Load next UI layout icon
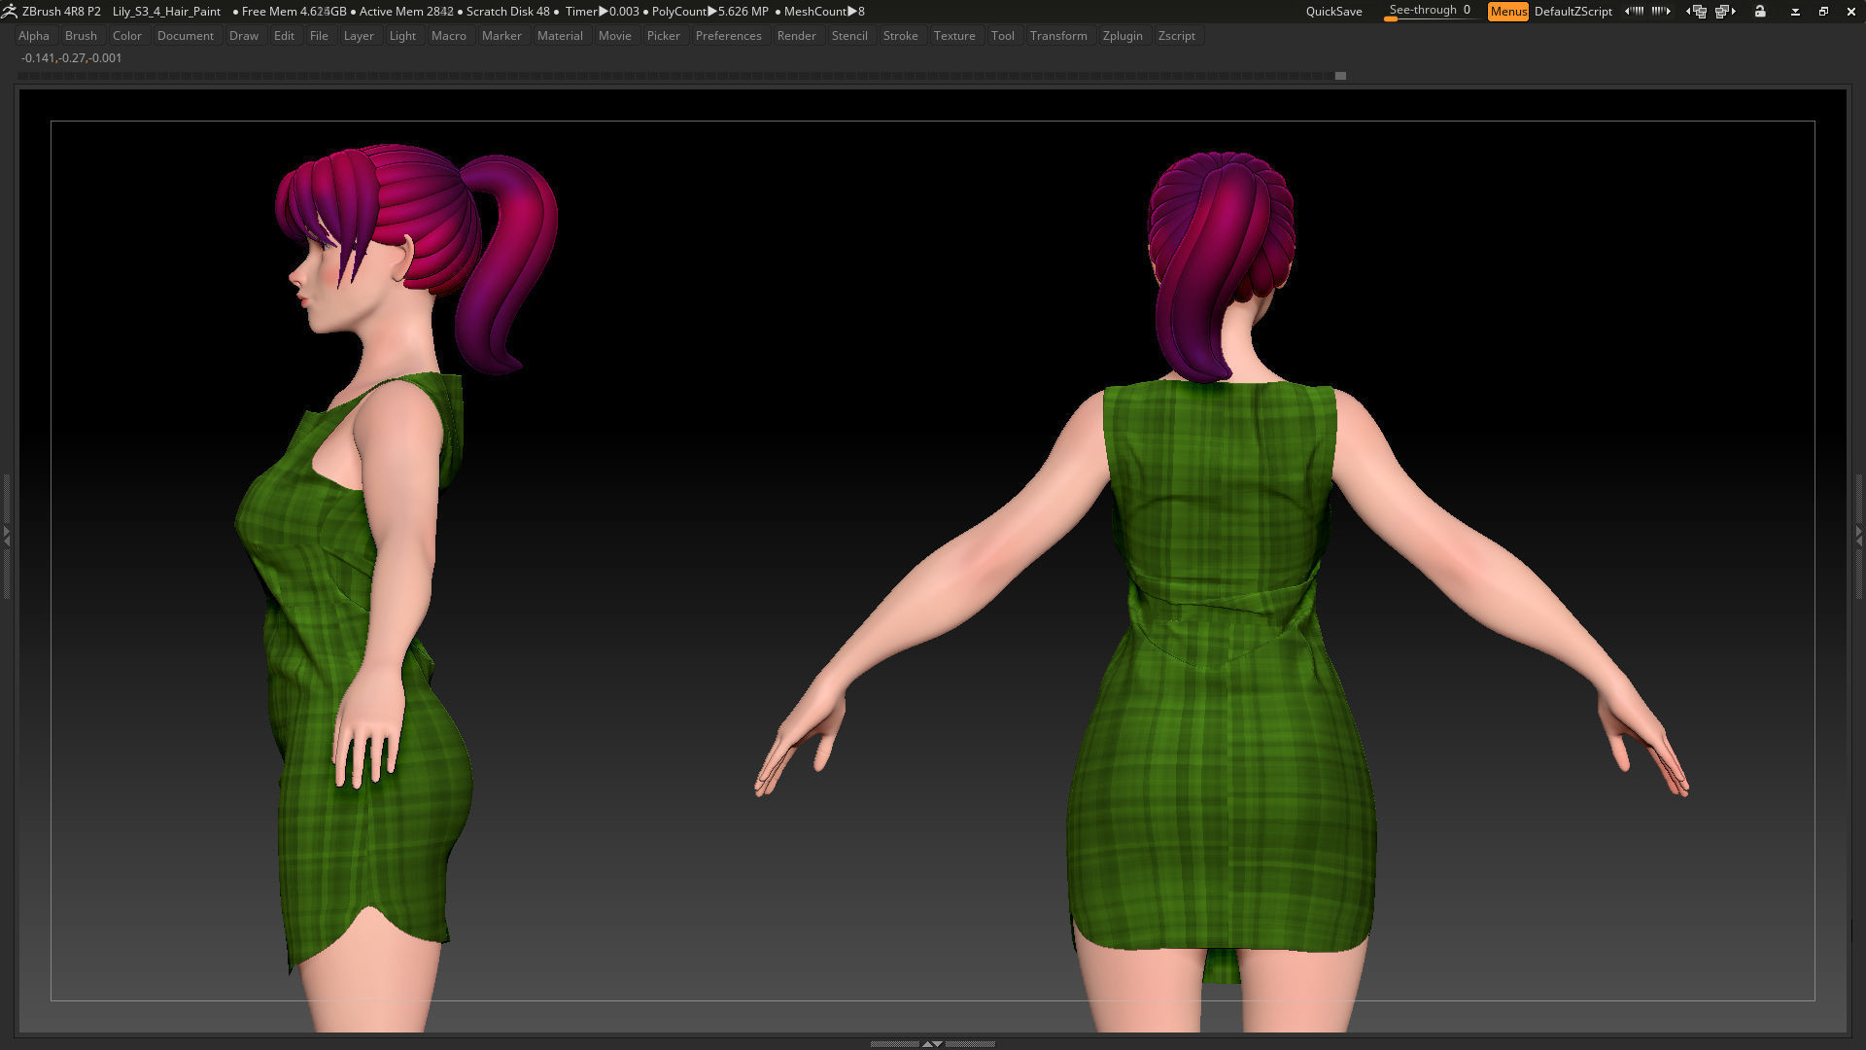 (x=1726, y=12)
